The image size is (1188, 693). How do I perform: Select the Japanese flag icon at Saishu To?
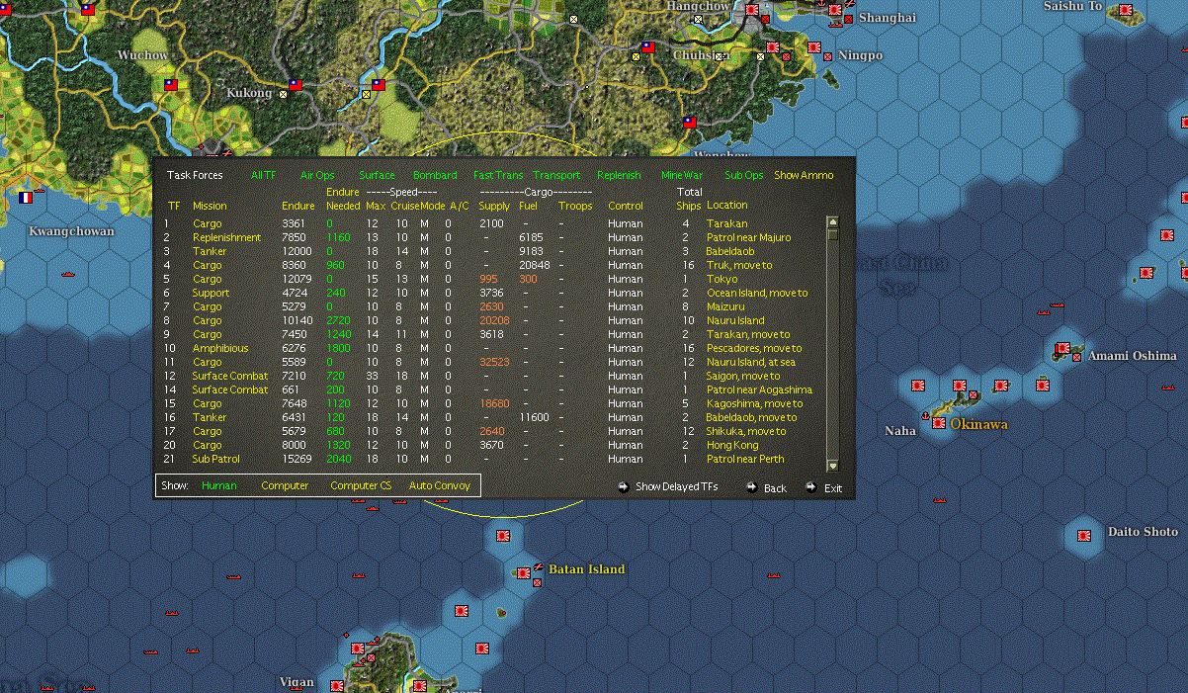1125,11
